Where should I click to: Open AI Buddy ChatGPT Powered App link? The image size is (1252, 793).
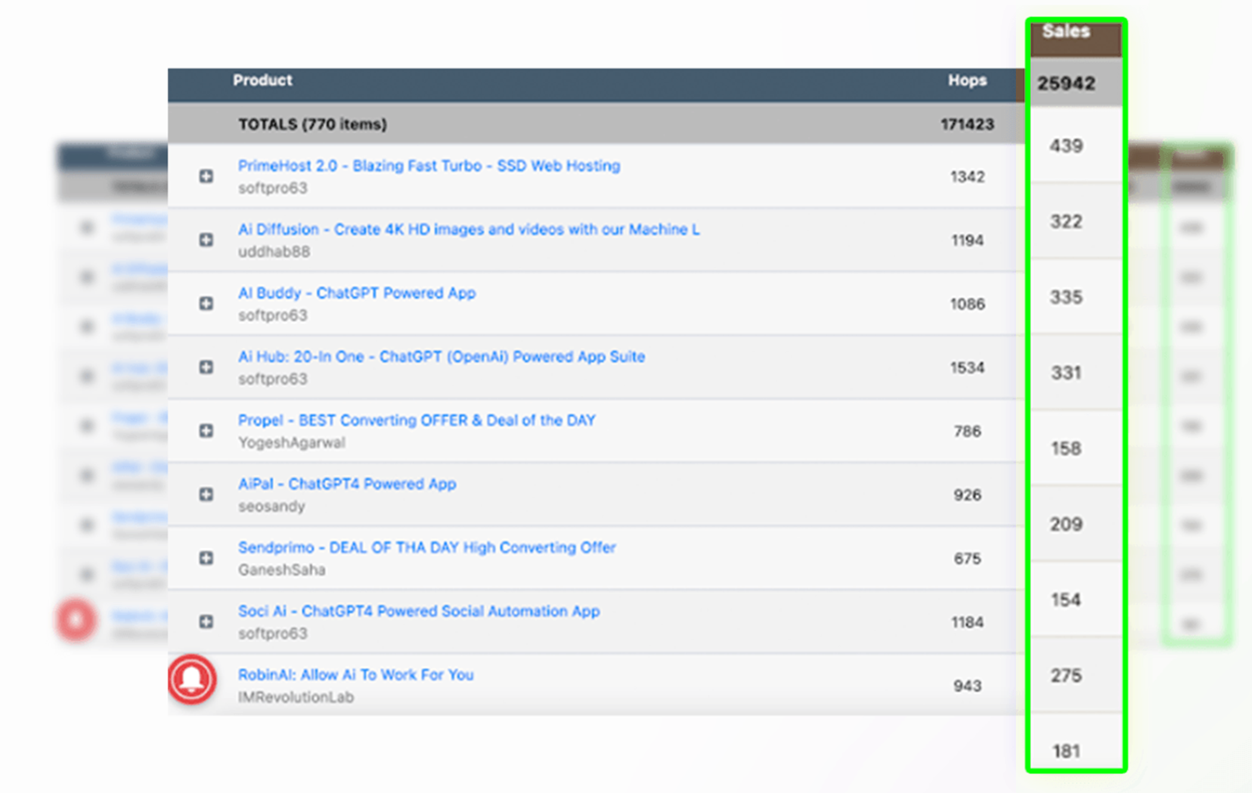357,293
